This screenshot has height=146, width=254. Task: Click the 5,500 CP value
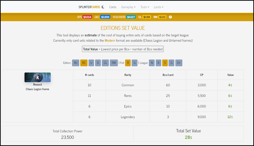(202, 96)
